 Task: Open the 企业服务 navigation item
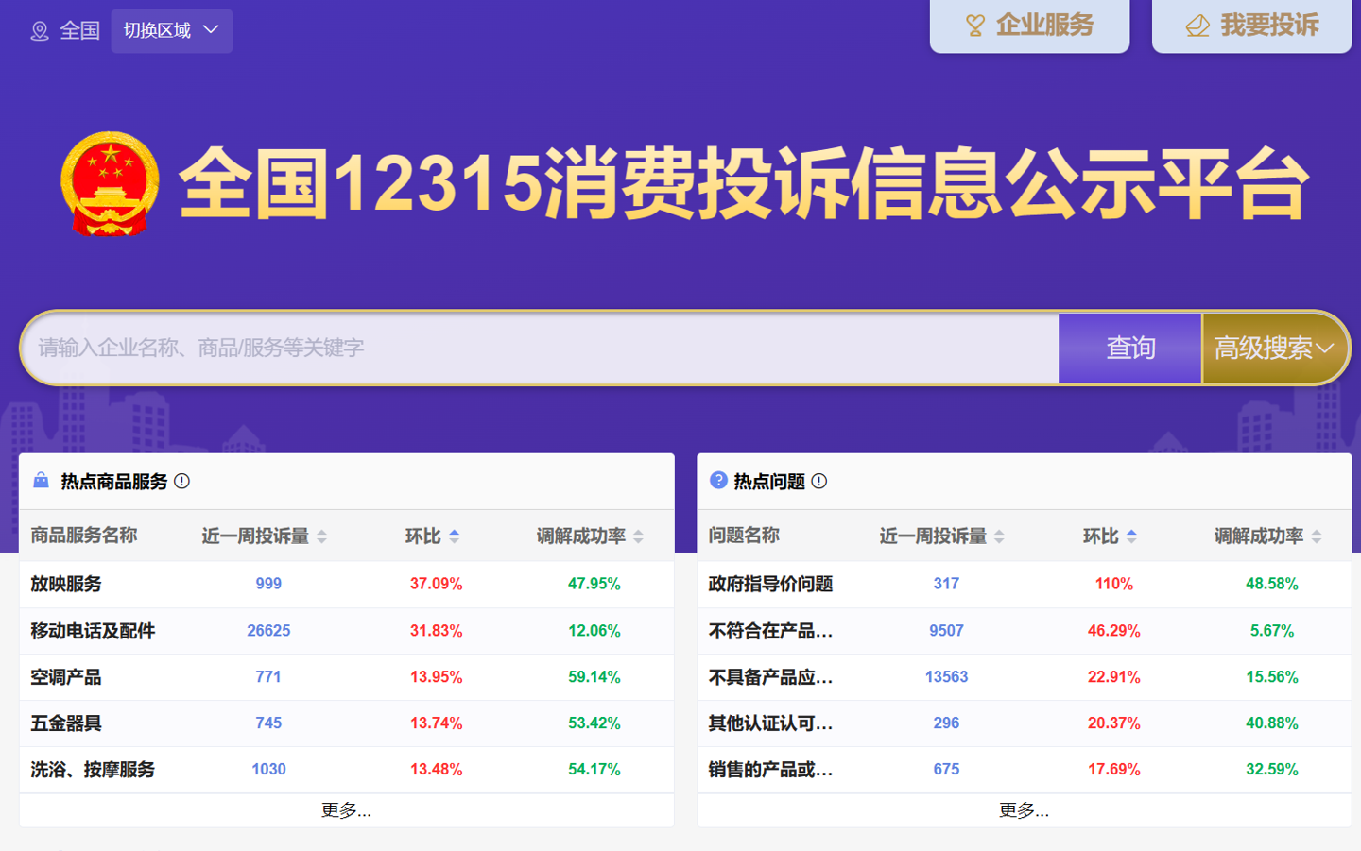click(x=1029, y=26)
